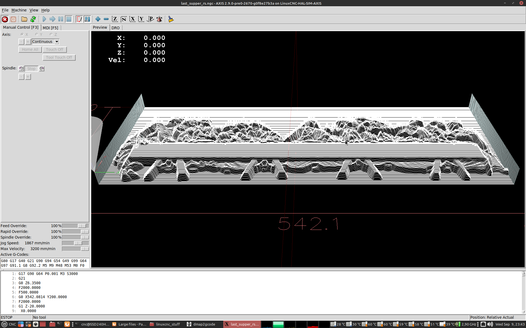This screenshot has width=526, height=328.
Task: Open a G-code file with folder icon
Action: coord(24,19)
